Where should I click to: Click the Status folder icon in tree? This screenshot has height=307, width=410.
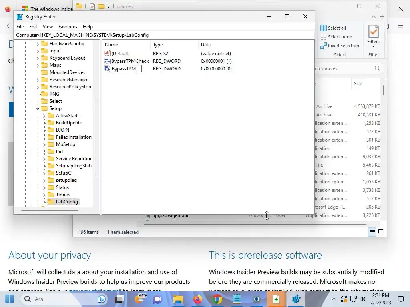[51, 187]
